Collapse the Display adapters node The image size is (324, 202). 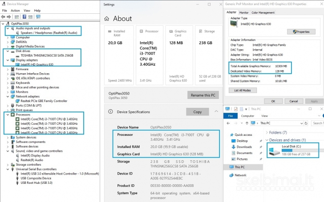[8, 60]
